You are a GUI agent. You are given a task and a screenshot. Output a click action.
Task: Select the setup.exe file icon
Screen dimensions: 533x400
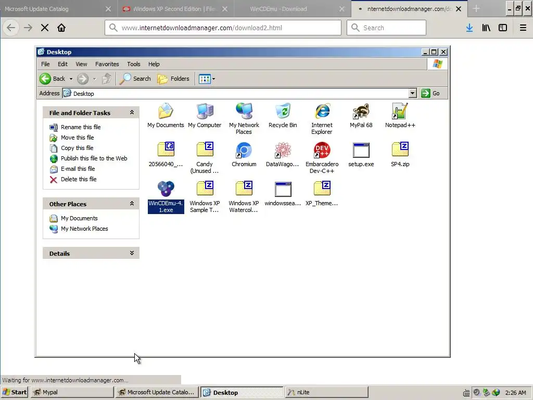click(361, 150)
